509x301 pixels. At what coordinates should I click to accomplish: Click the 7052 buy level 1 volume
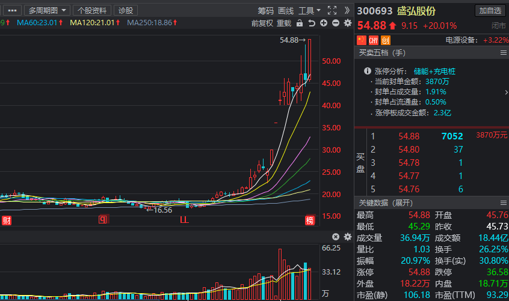click(452, 136)
